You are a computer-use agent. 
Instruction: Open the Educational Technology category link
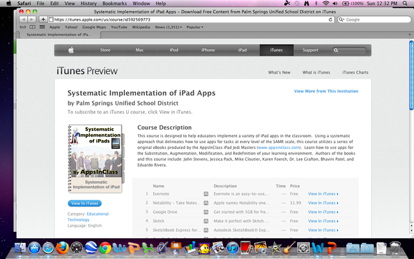[88, 217]
